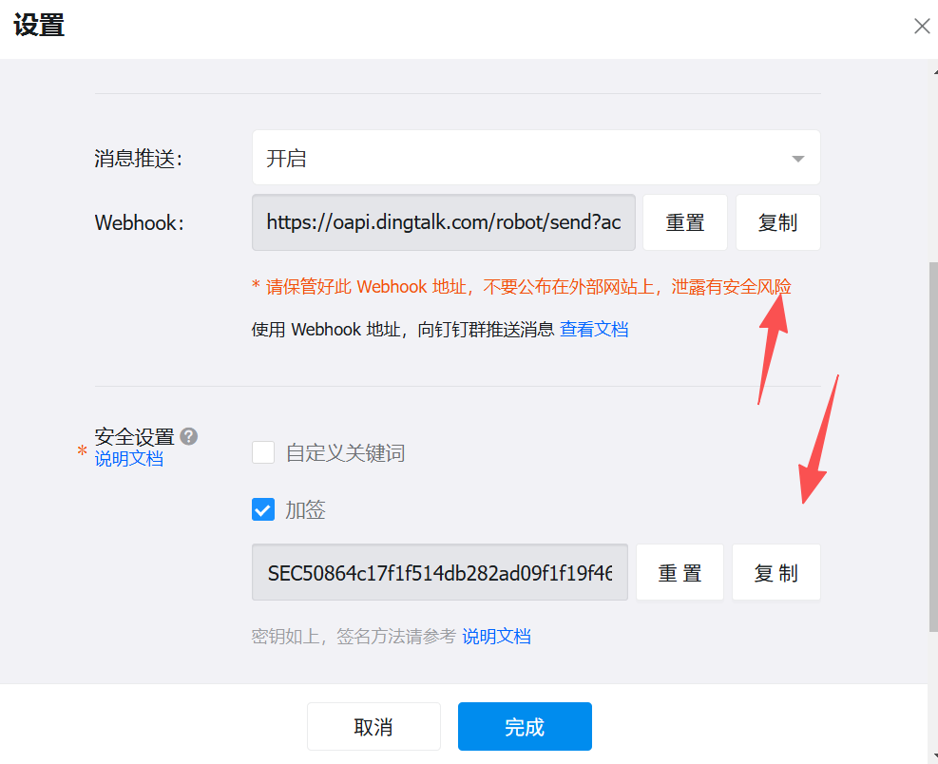Open 说明文档 link under 安全设置 label
This screenshot has height=764, width=938.
point(129,459)
